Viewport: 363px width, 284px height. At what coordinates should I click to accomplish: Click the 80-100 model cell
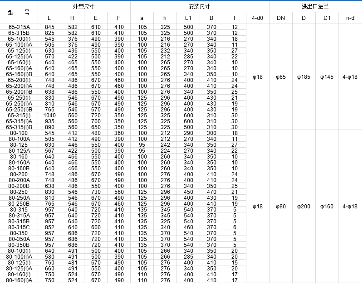click(x=19, y=133)
